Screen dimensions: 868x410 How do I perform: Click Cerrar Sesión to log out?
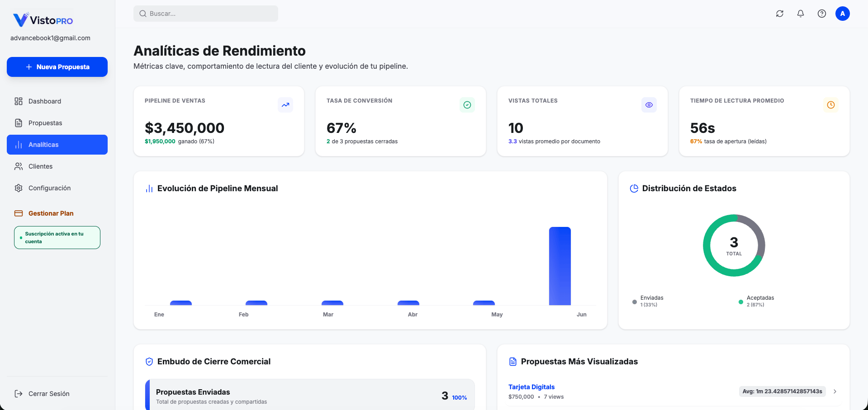[x=57, y=394]
